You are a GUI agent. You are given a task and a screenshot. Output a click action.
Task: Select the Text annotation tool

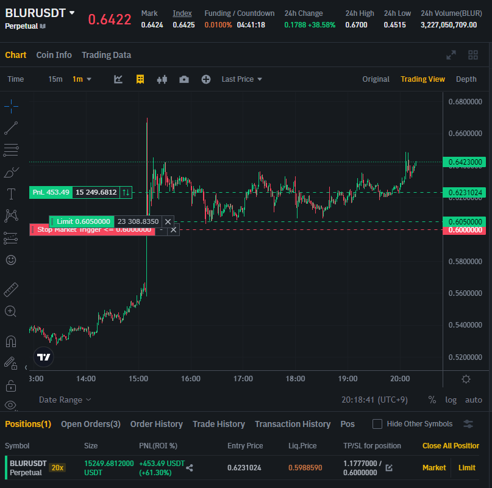point(11,194)
